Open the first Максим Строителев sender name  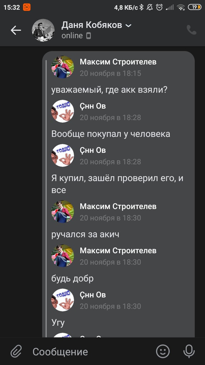click(118, 62)
